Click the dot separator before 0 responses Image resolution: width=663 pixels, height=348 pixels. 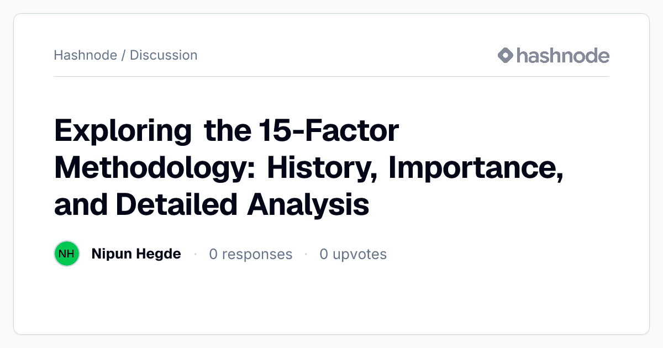195,254
